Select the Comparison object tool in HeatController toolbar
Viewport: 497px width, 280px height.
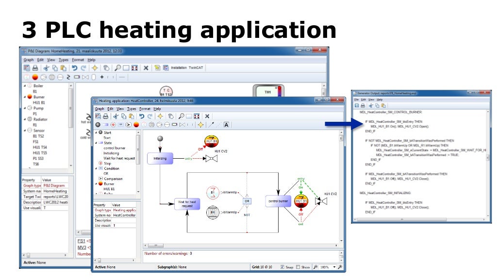tap(129, 125)
